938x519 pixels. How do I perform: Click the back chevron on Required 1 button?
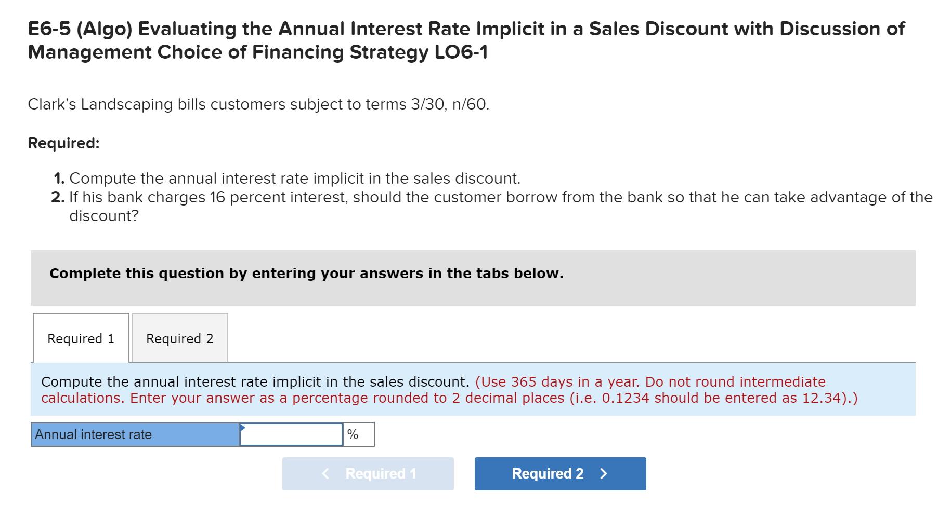pyautogui.click(x=325, y=473)
